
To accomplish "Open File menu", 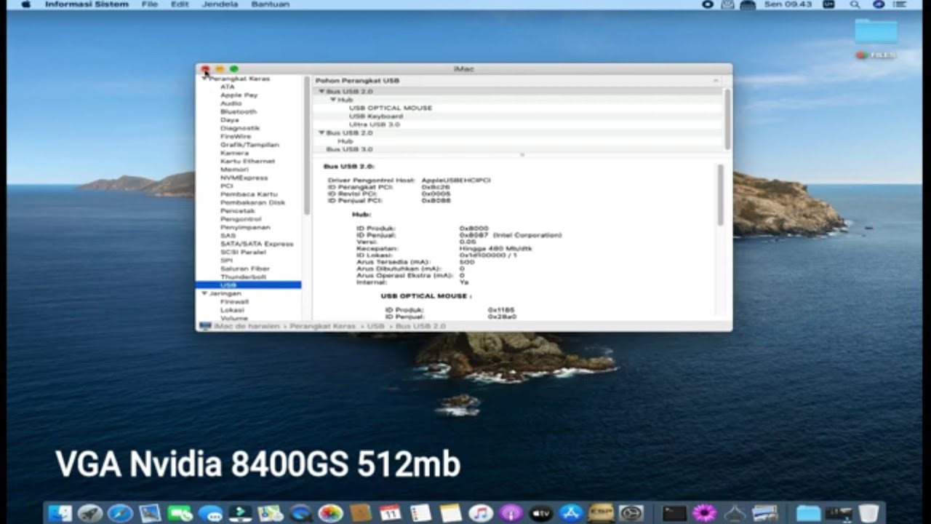I will point(150,4).
